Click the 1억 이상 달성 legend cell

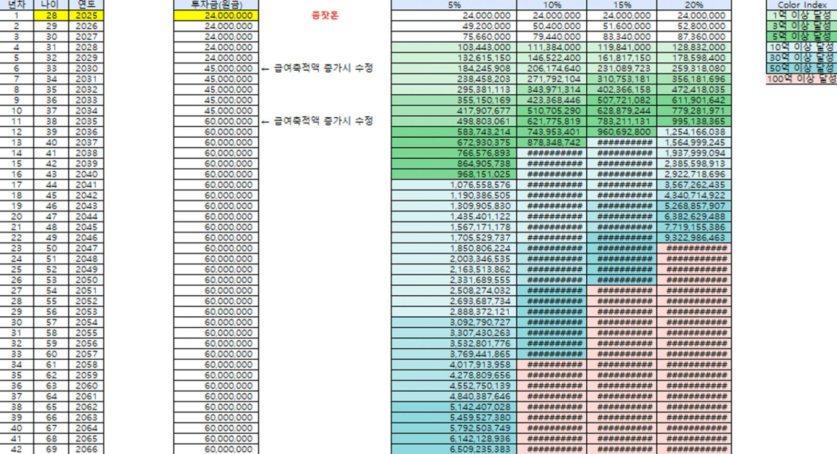pyautogui.click(x=801, y=15)
